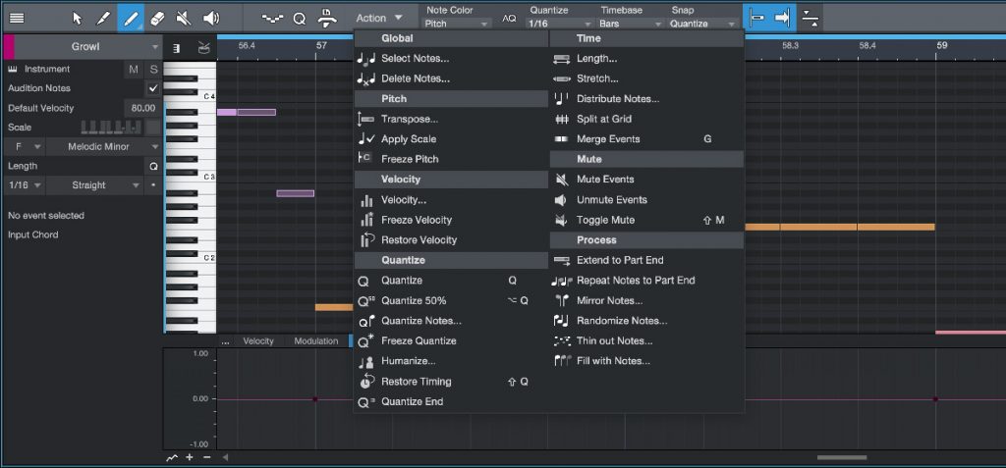Choose Merge Events menu entry

[x=646, y=139]
